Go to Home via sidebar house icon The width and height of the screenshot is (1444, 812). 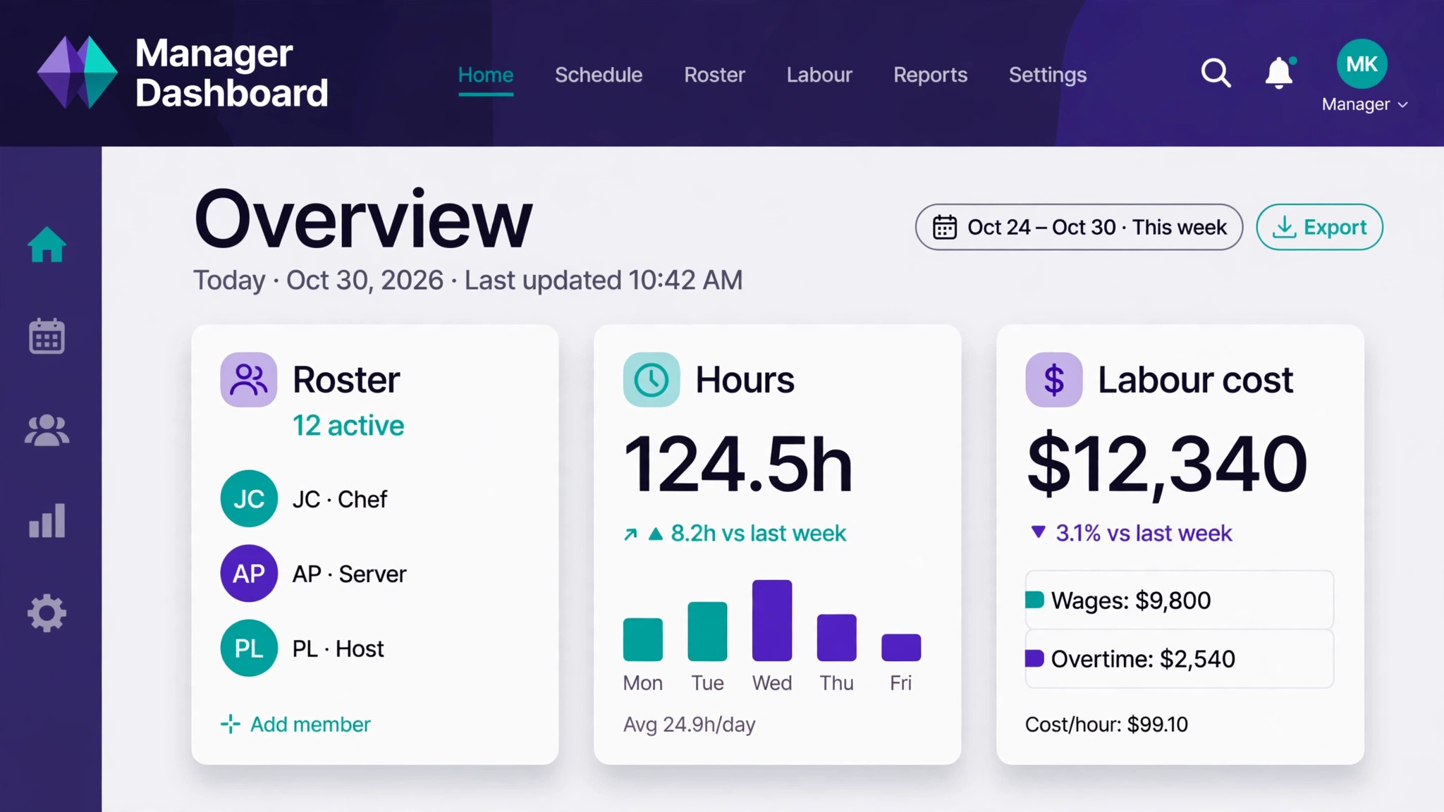(x=47, y=245)
